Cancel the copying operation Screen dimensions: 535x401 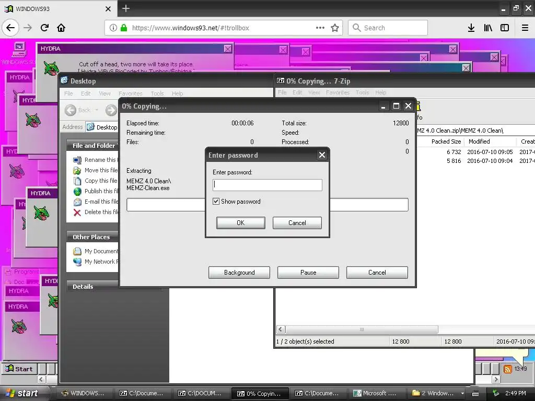[377, 273]
